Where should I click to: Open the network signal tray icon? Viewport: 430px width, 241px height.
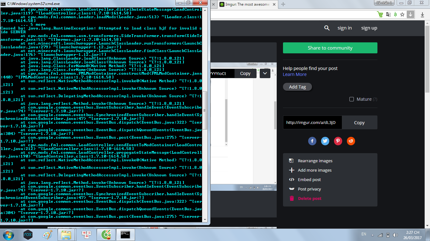coord(380,235)
